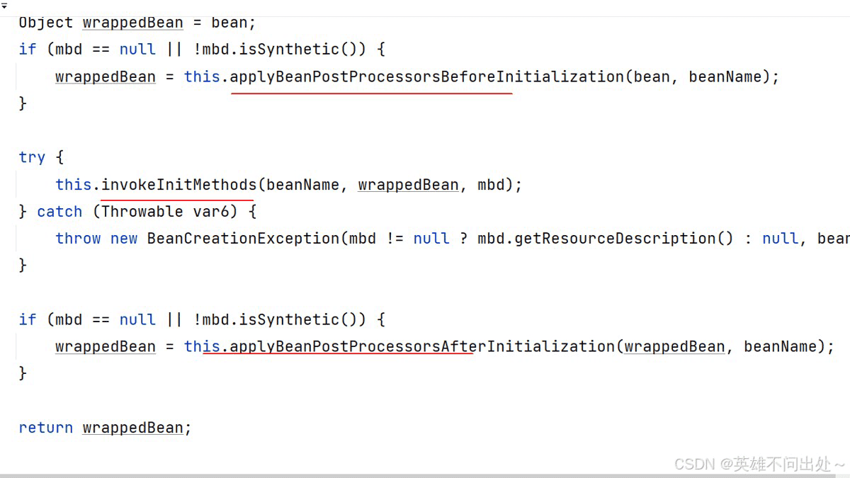
Task: Click the small dropdown arrow icon at top-left
Action: [x=4, y=6]
